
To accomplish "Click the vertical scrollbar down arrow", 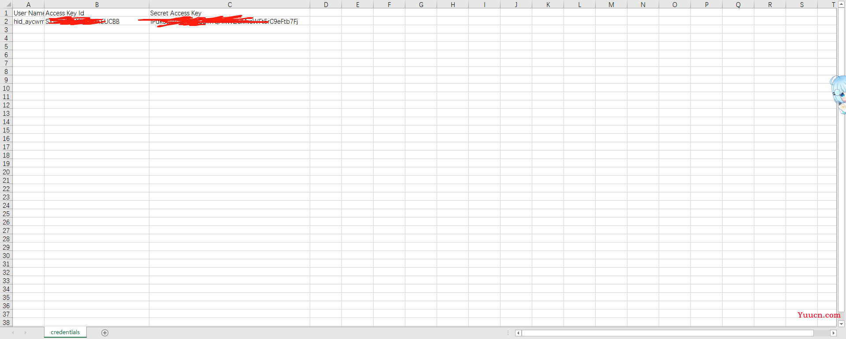I will [x=841, y=324].
